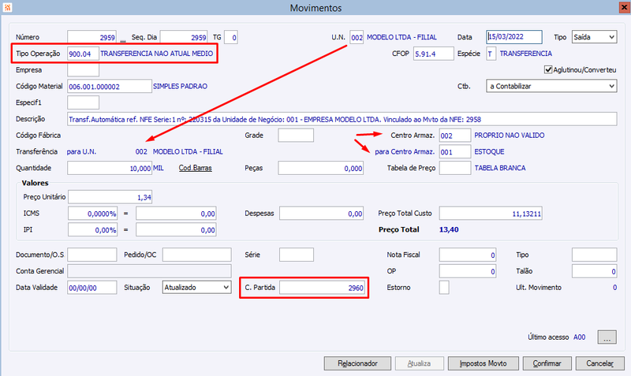Click the Confirmar button

pyautogui.click(x=547, y=363)
